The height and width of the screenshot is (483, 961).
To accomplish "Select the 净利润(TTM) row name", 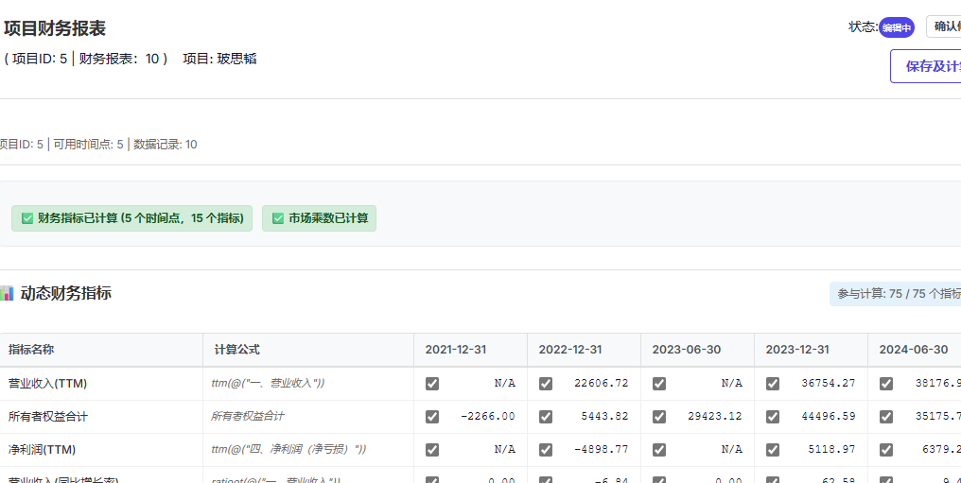I will (x=43, y=450).
